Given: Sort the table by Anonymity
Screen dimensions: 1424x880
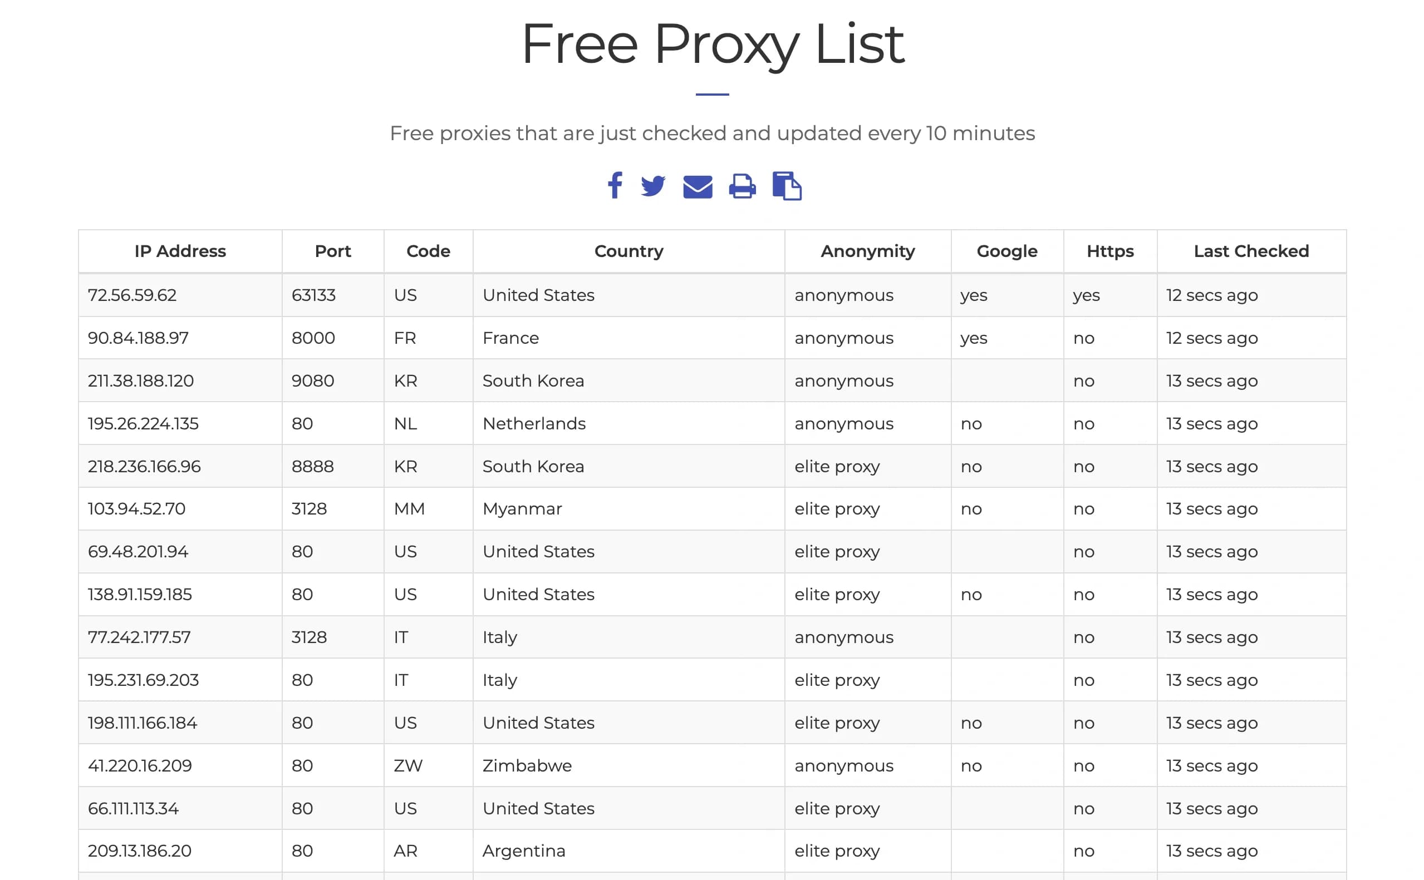Looking at the screenshot, I should coord(867,251).
